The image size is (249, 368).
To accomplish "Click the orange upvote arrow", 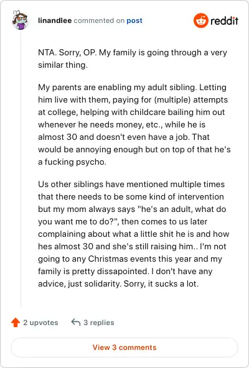I will pos(16,323).
